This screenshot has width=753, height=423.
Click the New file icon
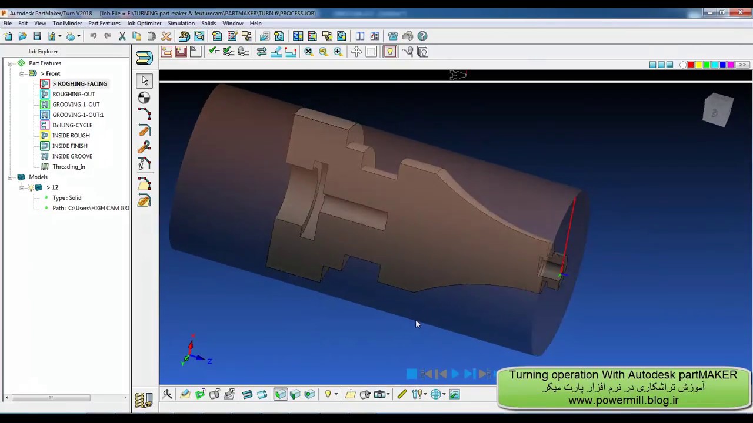coord(8,36)
